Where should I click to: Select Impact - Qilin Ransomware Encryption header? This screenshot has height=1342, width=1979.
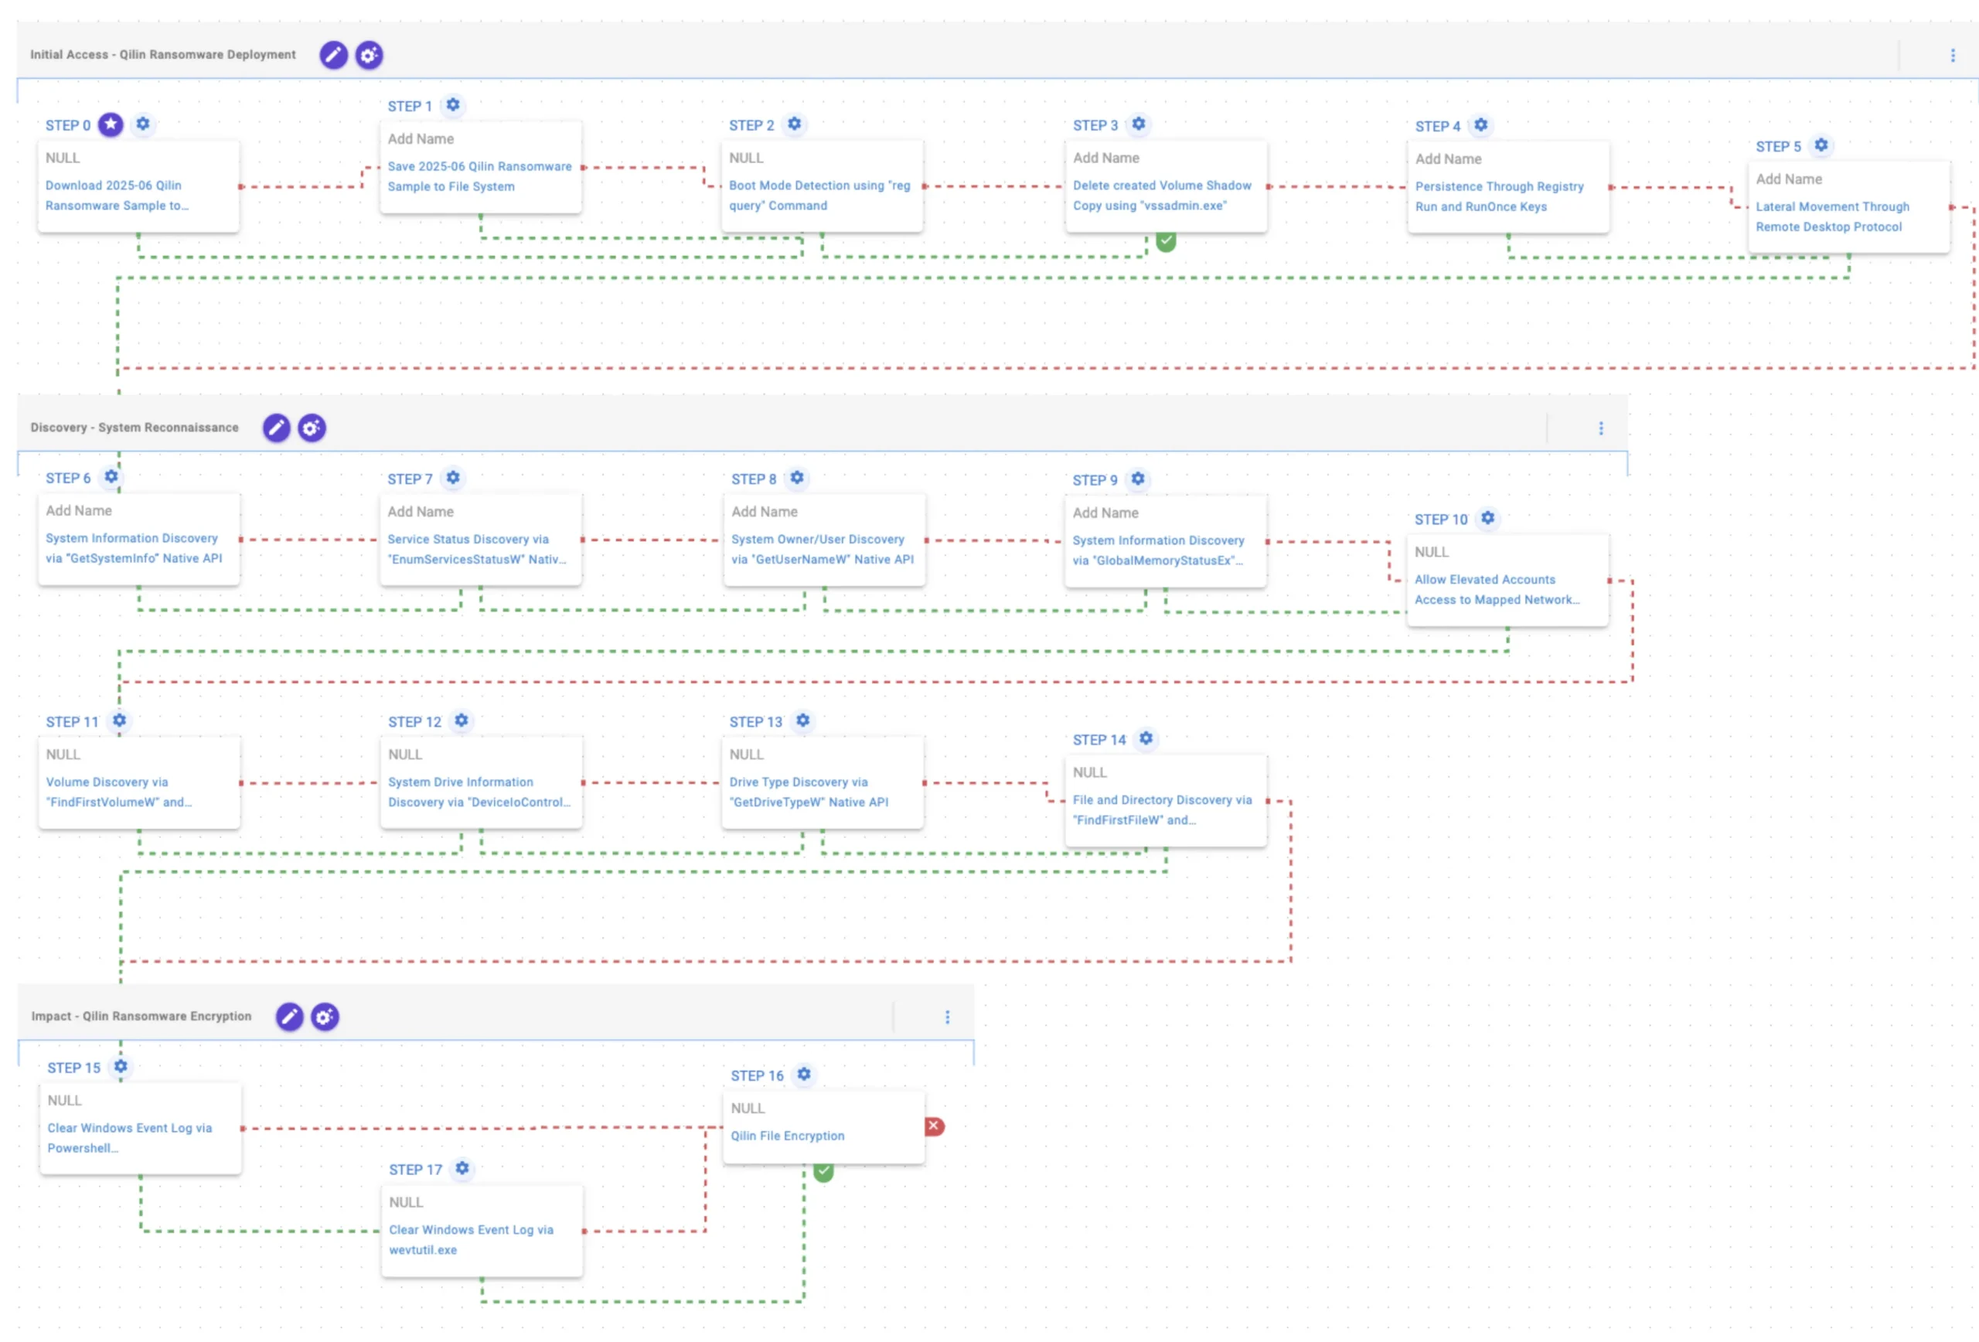[141, 1017]
